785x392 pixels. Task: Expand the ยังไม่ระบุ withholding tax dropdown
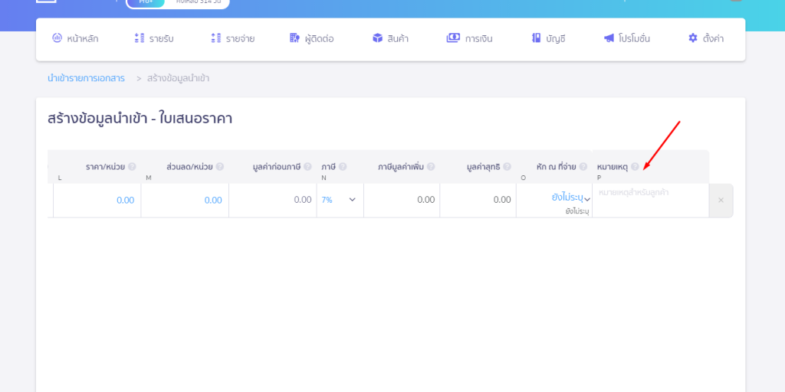click(x=570, y=198)
